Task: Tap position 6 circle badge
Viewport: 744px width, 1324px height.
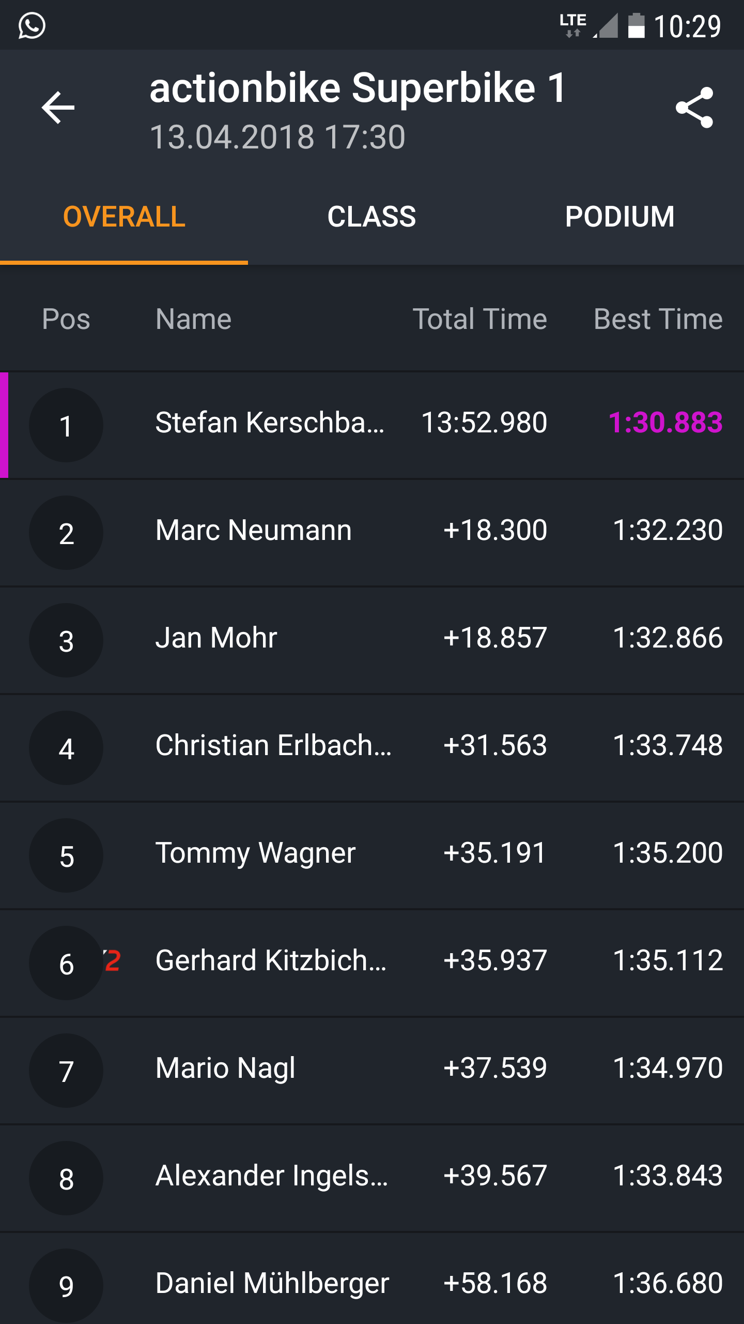Action: click(x=66, y=963)
